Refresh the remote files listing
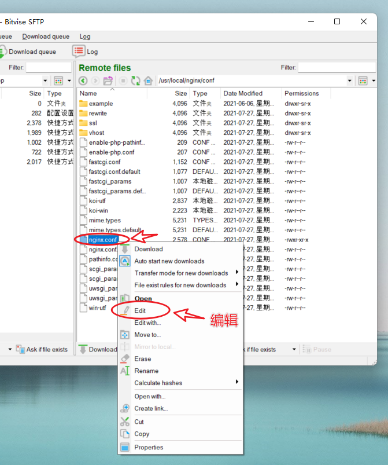This screenshot has width=388, height=465. coord(136,80)
